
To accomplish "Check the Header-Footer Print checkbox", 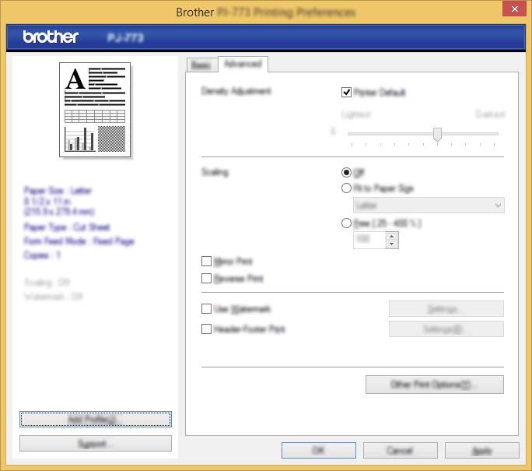I will point(206,329).
